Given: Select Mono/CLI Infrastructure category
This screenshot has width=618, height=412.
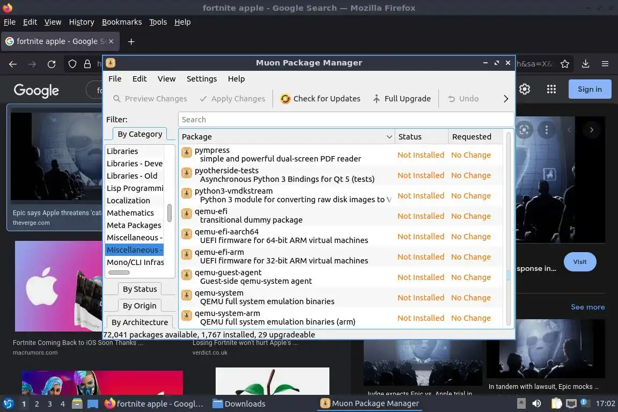Looking at the screenshot, I should pyautogui.click(x=135, y=262).
